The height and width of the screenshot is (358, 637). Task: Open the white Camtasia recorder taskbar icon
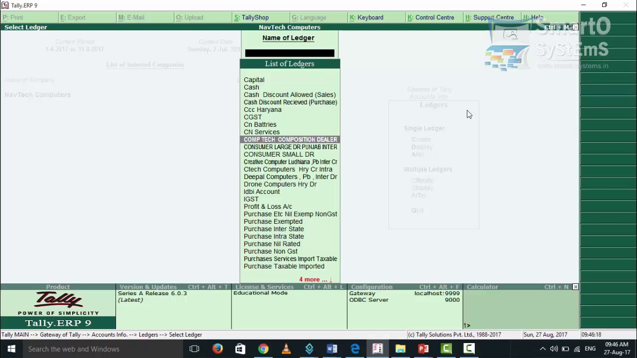469,349
